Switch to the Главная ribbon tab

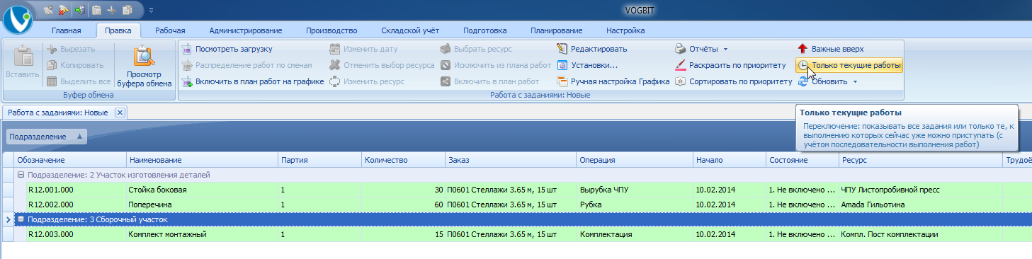click(66, 30)
